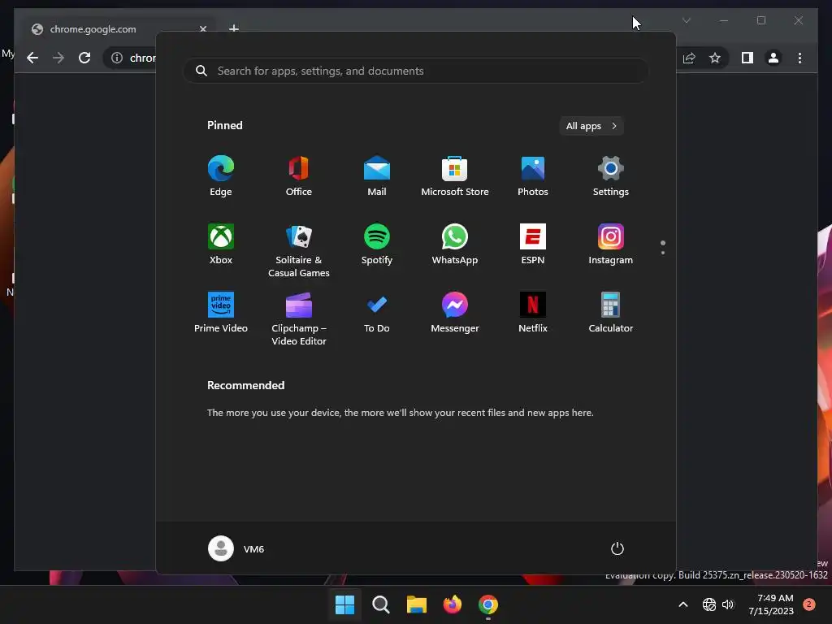Launch Spotify from pinned apps
This screenshot has height=624, width=832.
(x=377, y=245)
